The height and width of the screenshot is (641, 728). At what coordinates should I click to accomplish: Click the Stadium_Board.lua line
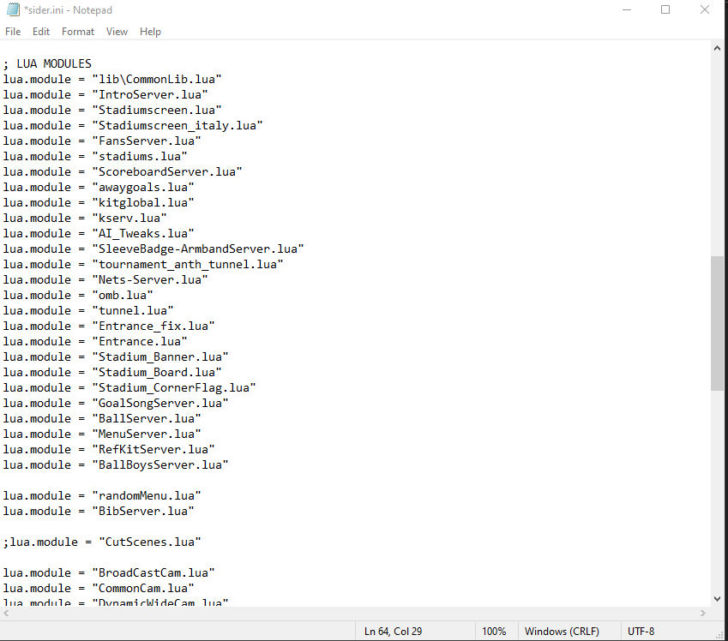tap(112, 372)
